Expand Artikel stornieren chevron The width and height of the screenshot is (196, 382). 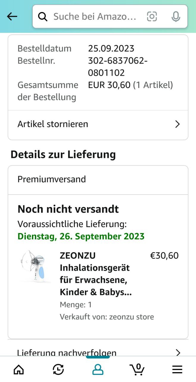point(178,124)
